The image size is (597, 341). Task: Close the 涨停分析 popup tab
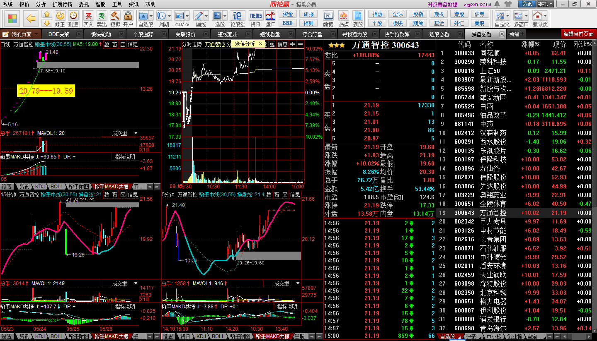[x=261, y=44]
